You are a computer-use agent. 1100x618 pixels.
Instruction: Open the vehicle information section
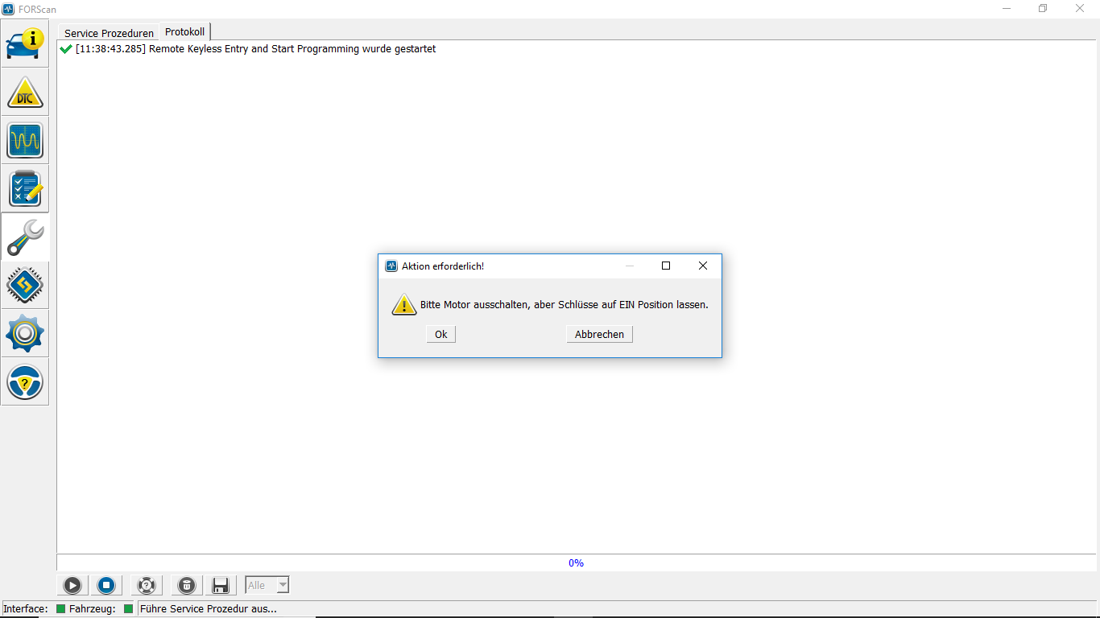[x=25, y=43]
